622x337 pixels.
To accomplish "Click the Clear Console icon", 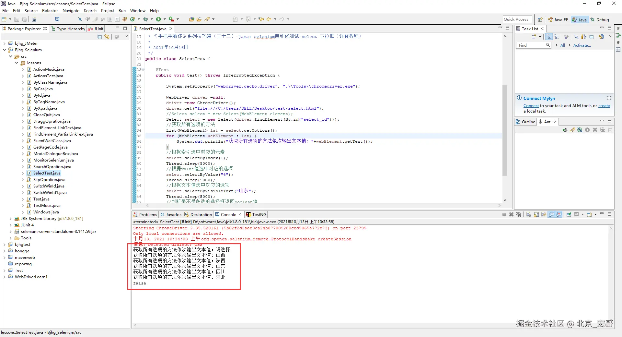I will (529, 214).
